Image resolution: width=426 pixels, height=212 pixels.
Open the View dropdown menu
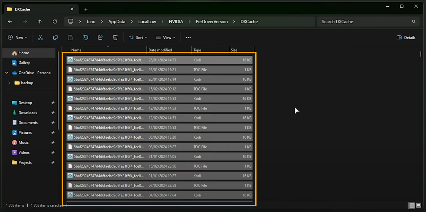[165, 38]
